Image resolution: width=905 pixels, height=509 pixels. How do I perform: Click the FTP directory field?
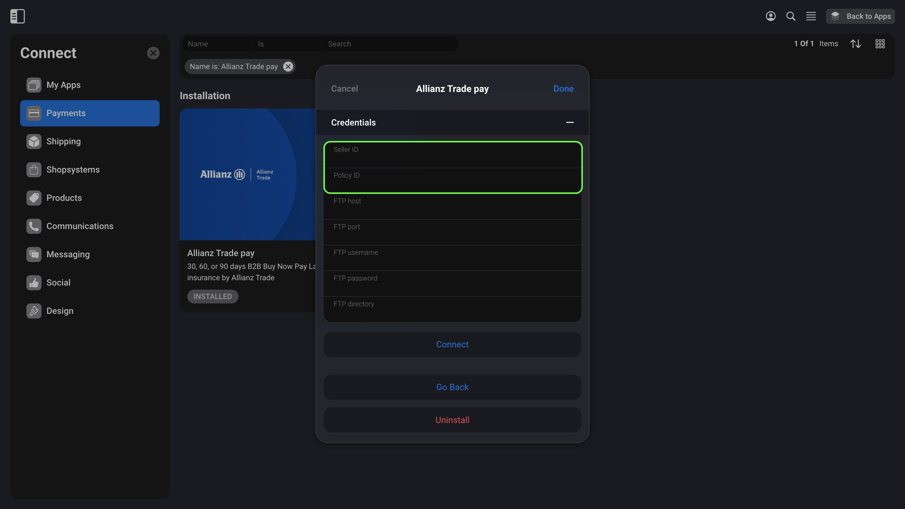click(x=452, y=309)
